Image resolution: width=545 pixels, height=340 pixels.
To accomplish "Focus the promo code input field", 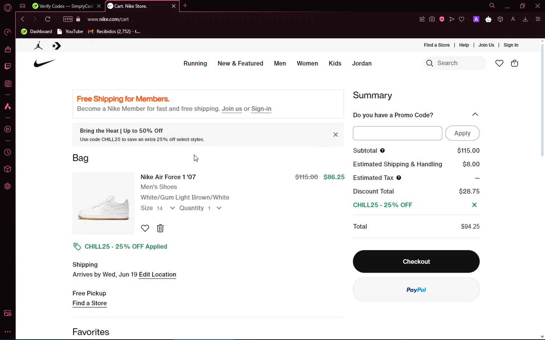I will [x=397, y=133].
